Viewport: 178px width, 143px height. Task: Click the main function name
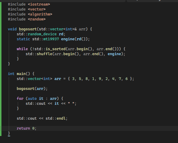coord(21,74)
